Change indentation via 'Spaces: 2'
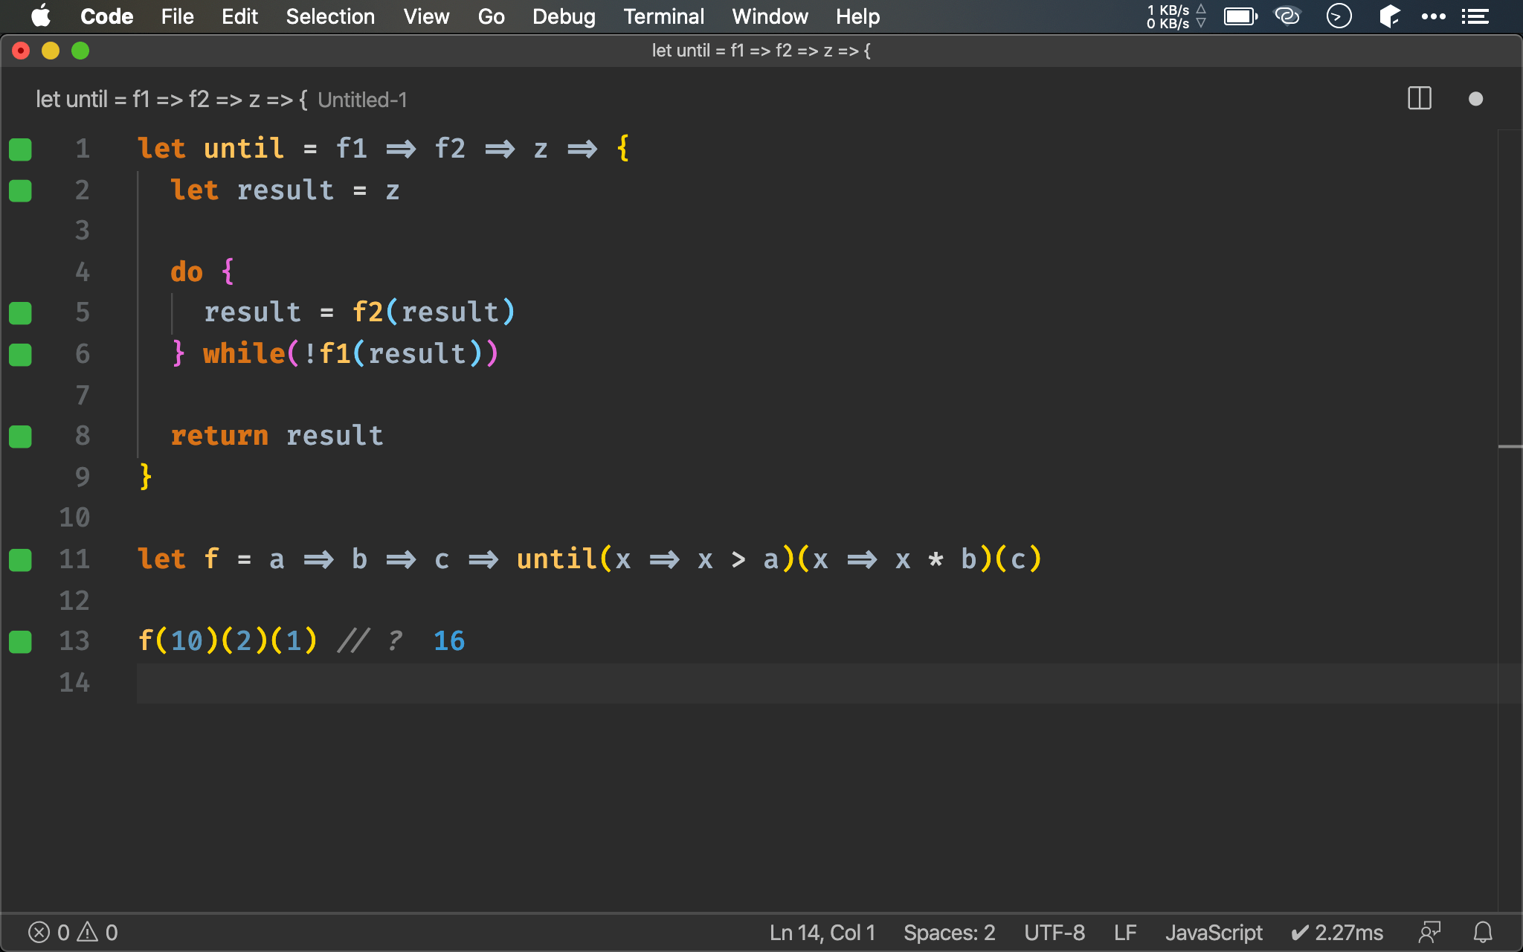This screenshot has width=1523, height=952. (x=949, y=932)
